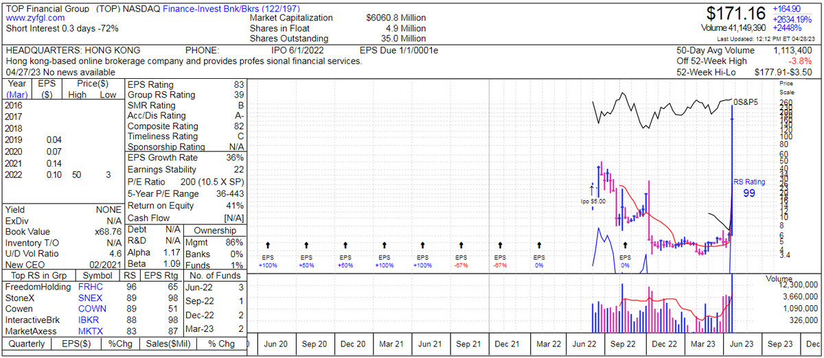824x358 pixels.
Task: Open the www.zyfgl.com website link
Action: coord(36,18)
